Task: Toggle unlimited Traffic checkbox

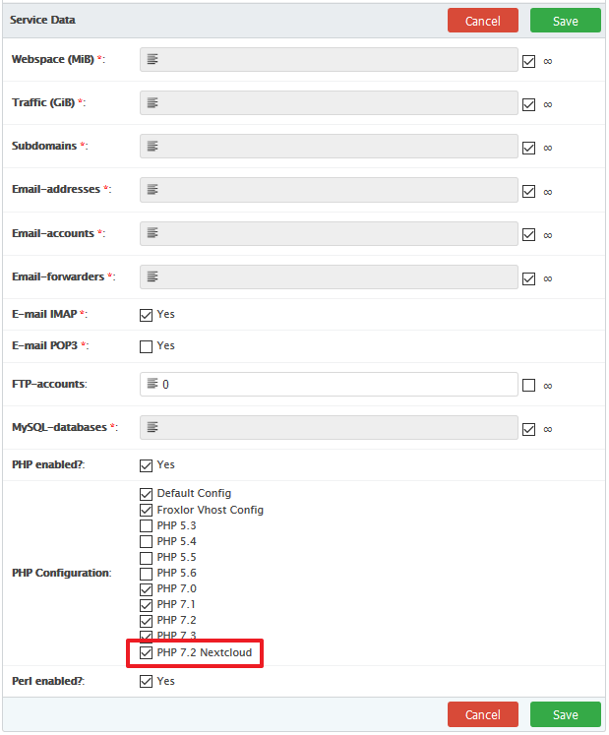Action: [x=529, y=104]
